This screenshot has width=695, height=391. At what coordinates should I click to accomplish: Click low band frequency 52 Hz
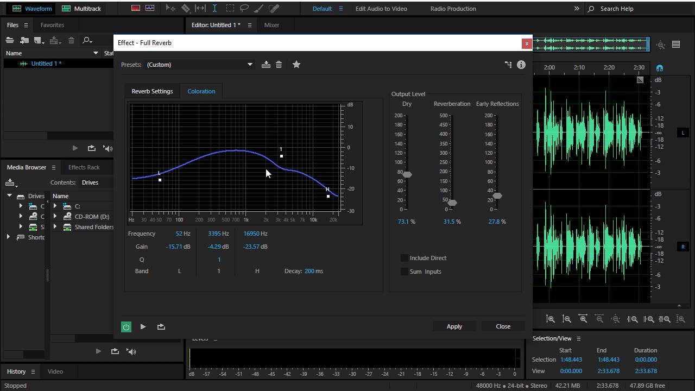point(182,234)
